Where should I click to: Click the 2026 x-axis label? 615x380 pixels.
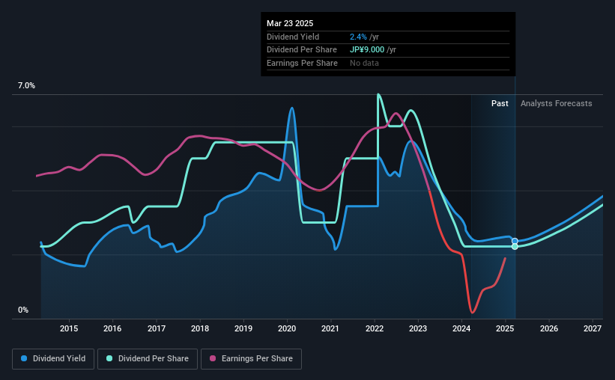(x=549, y=328)
